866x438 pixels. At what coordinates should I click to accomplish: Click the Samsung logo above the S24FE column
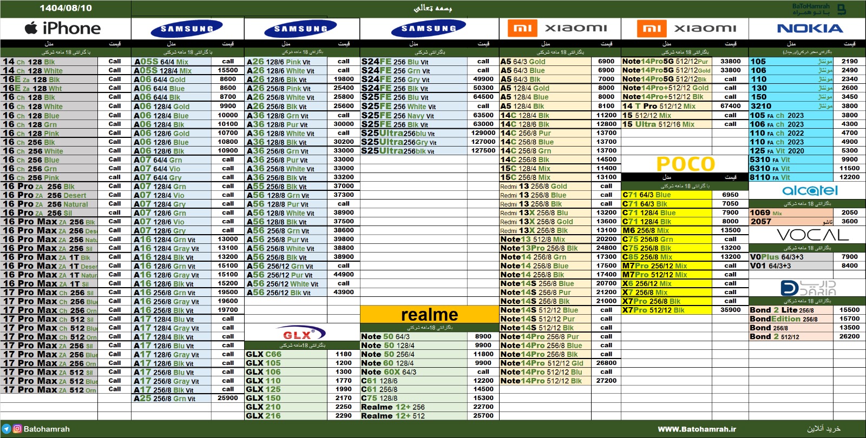pyautogui.click(x=429, y=29)
